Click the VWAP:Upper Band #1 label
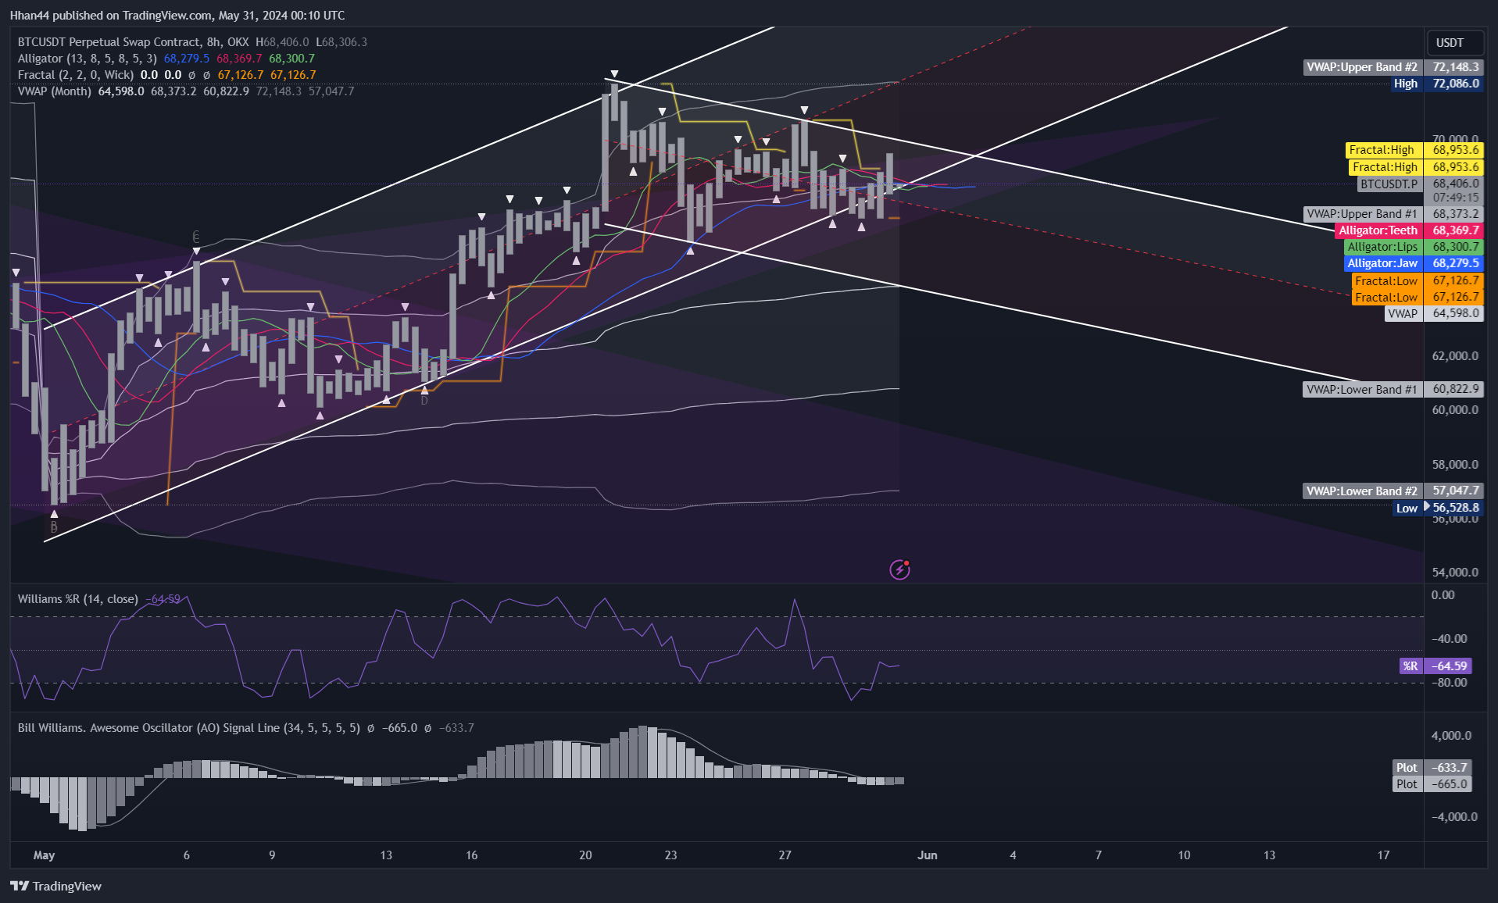 tap(1393, 214)
